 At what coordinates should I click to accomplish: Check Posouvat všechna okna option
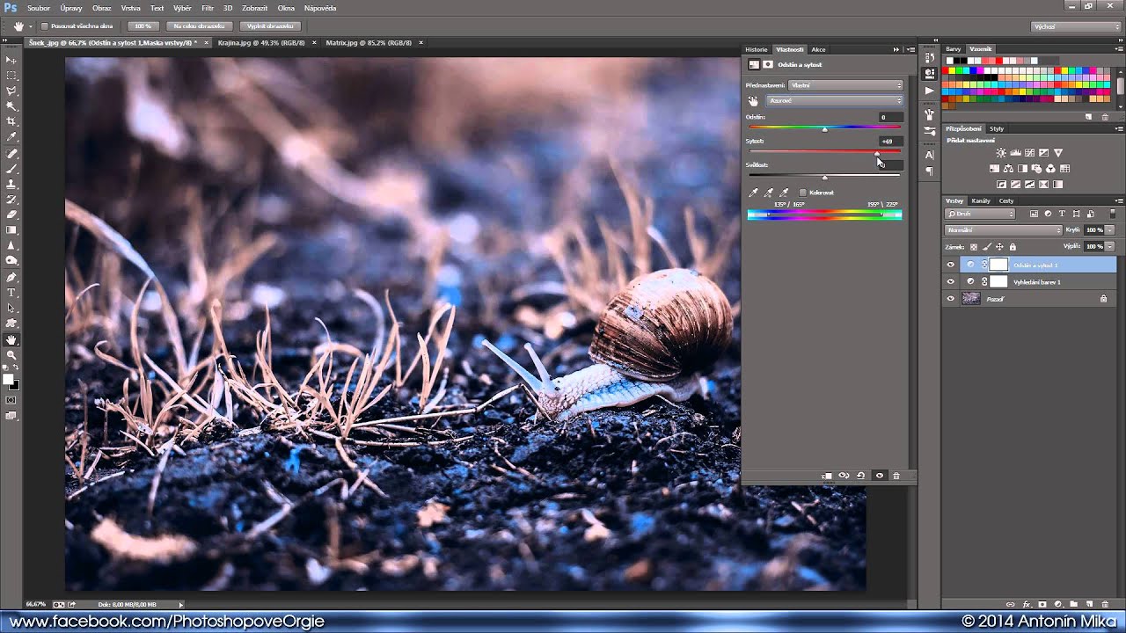tap(45, 26)
